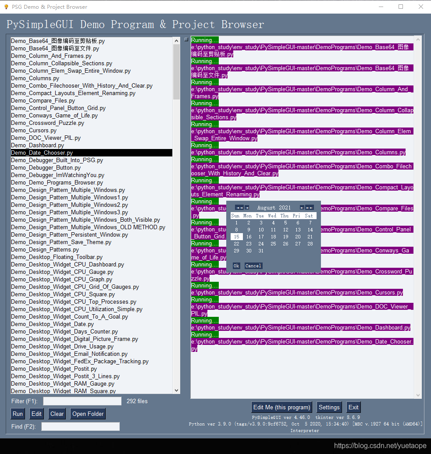Select Demo_Columns.py in the list
Screen dimensions: 431x454
92,78
